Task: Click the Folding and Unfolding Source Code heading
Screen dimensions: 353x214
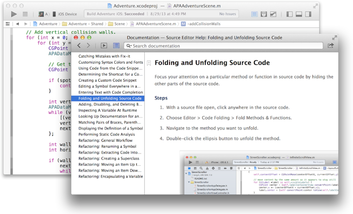Action: (212, 63)
